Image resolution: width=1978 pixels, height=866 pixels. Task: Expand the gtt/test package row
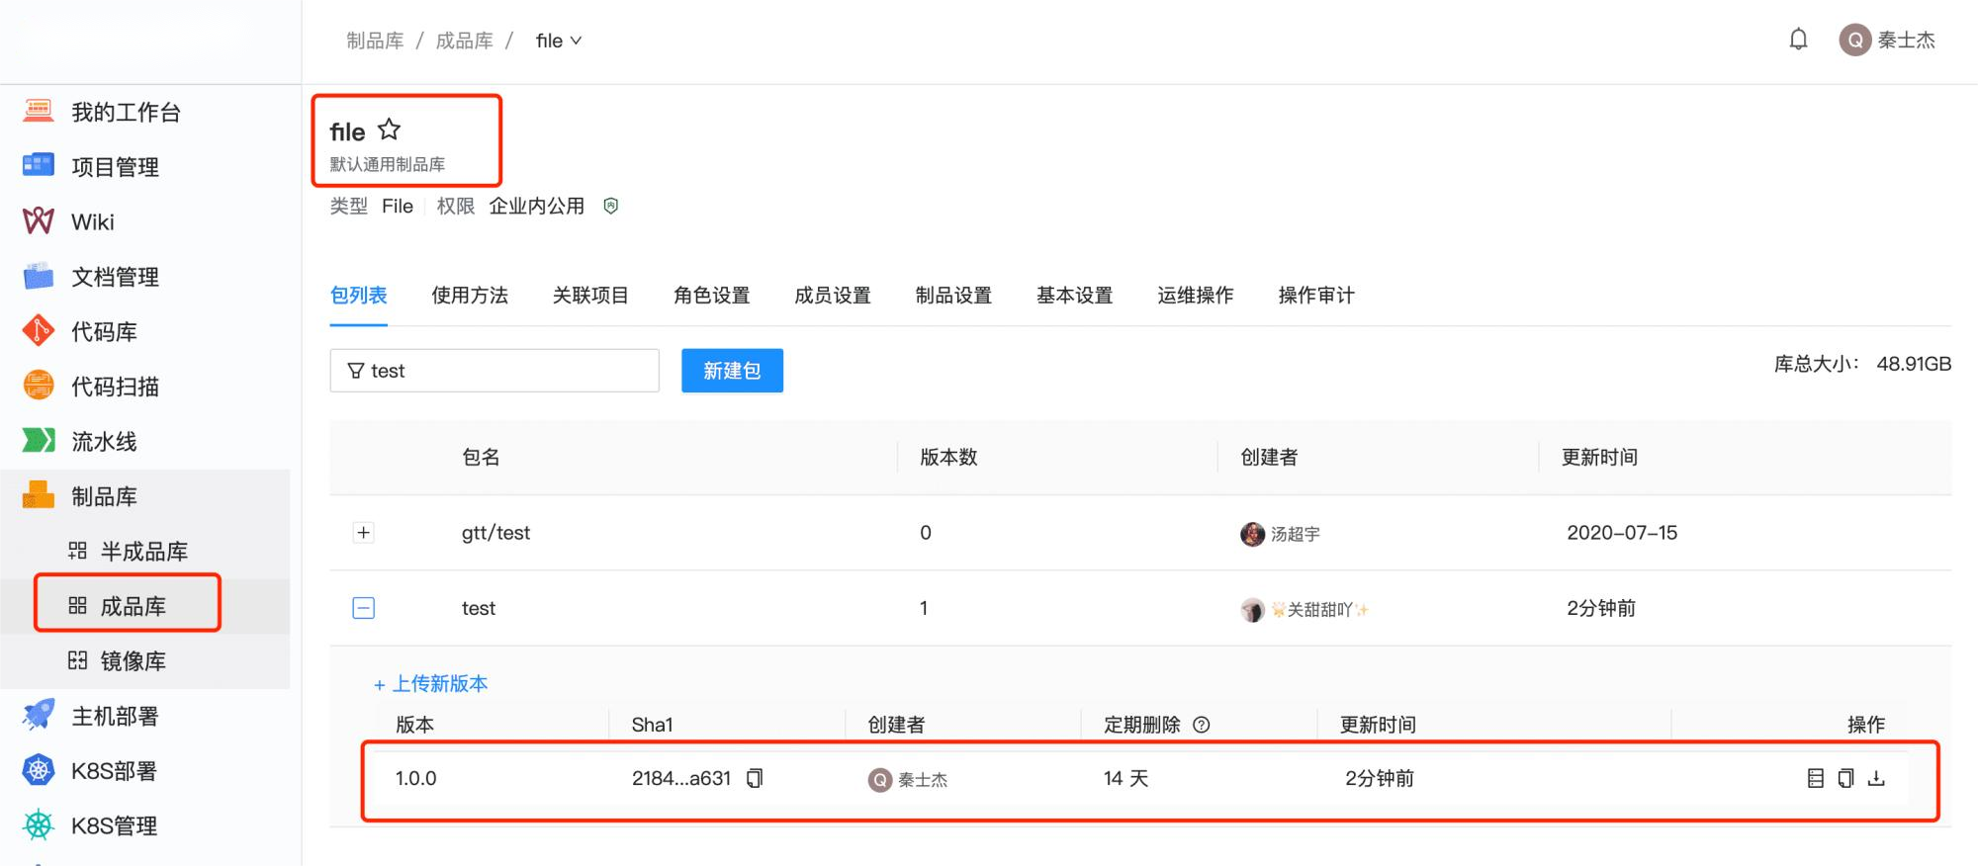pos(364,533)
